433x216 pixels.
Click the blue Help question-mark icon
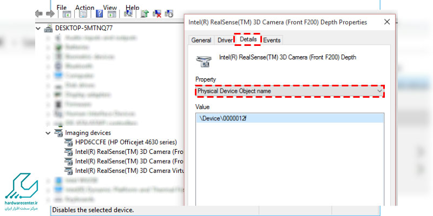click(x=99, y=14)
